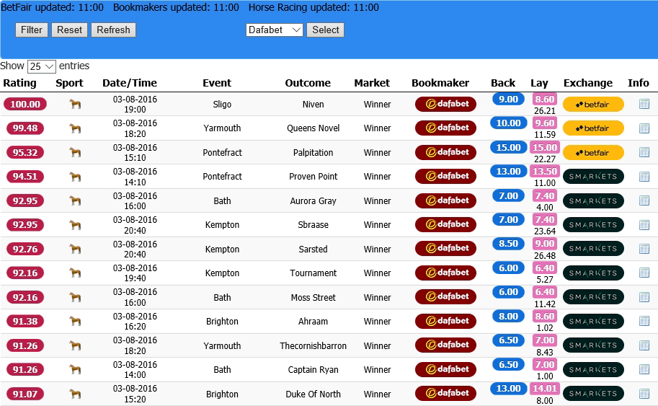This screenshot has height=406, width=658.
Task: Click dafabet logo in Sarsted row
Action: (x=445, y=248)
